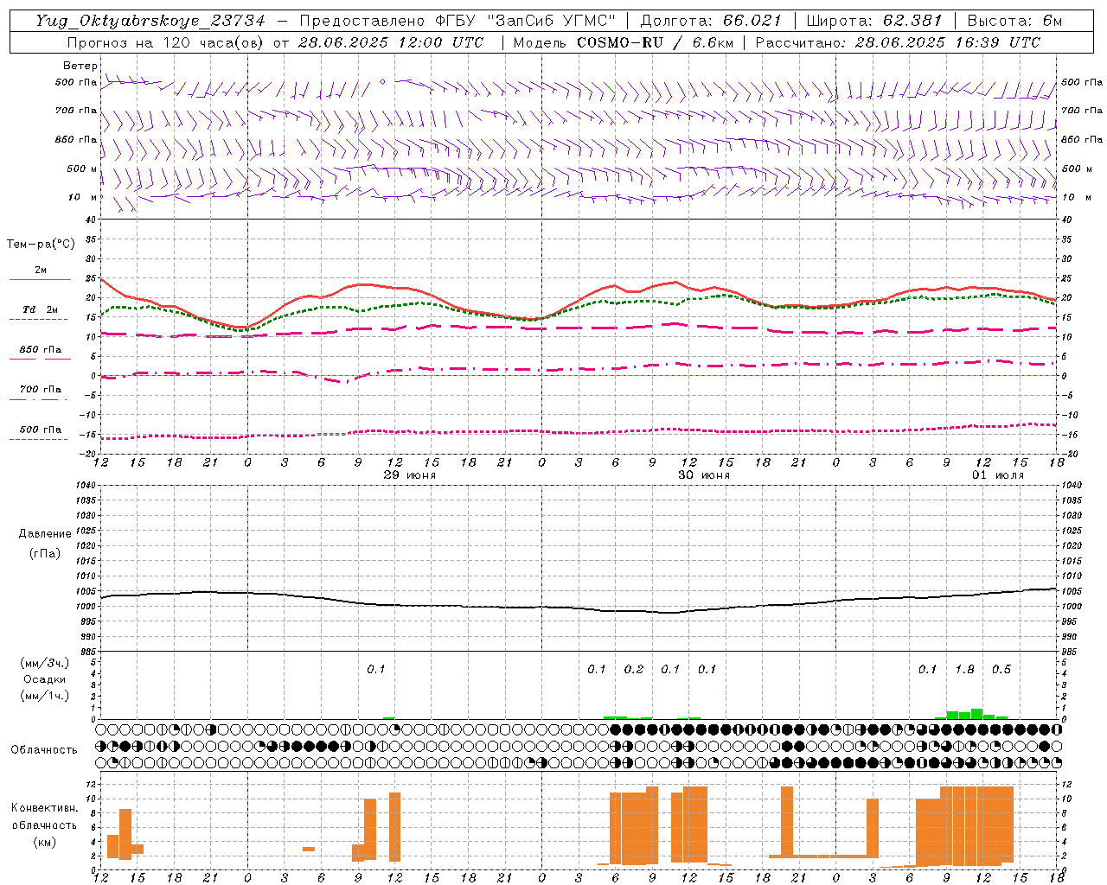
Task: Click the 0.5 precipitation amount
Action: 1001,669
